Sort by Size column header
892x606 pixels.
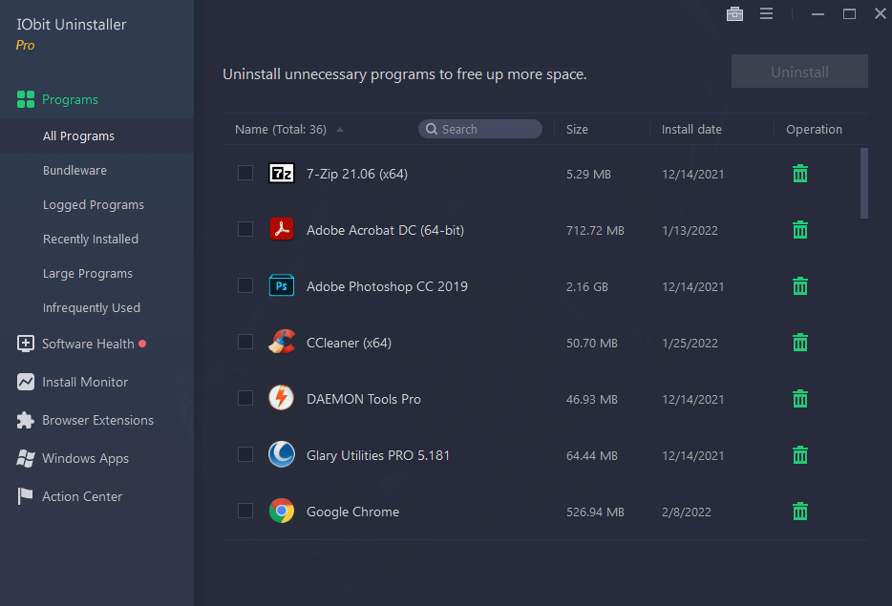[577, 130]
